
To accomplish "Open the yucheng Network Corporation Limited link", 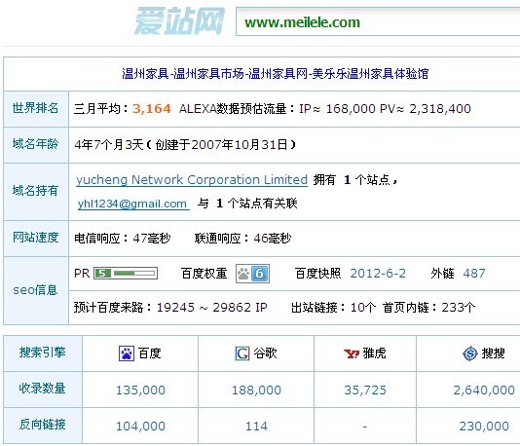I will coord(192,180).
